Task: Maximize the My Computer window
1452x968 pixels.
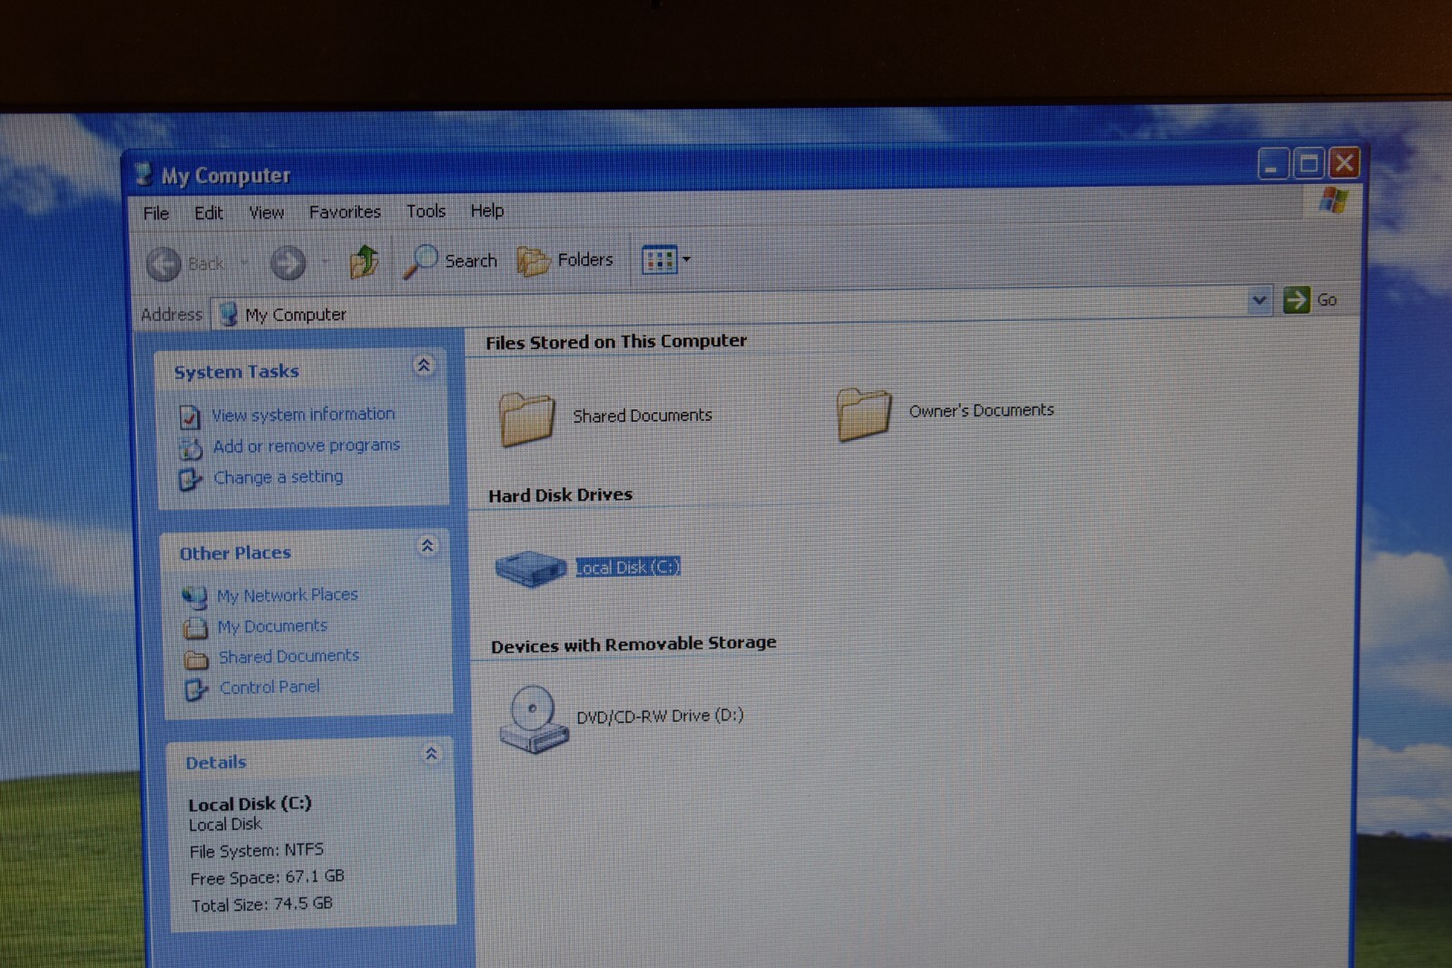Action: click(1309, 163)
